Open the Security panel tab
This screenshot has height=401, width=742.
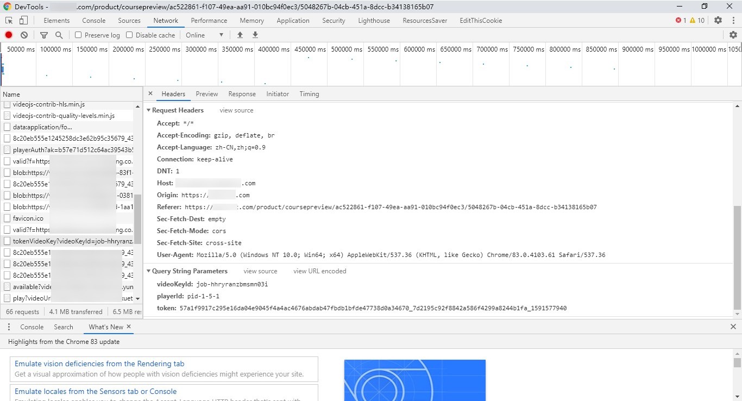(334, 21)
